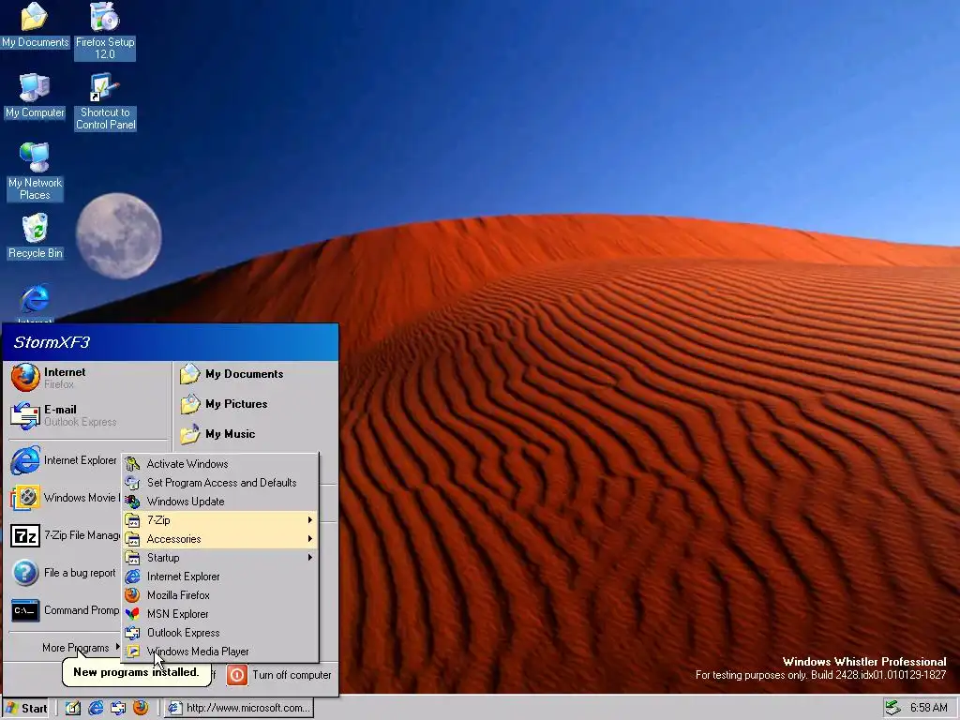Open Firefox Setup 12.0 installer icon

105,31
